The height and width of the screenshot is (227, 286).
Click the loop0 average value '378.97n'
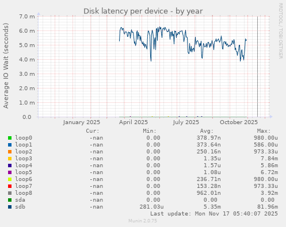coord(209,138)
